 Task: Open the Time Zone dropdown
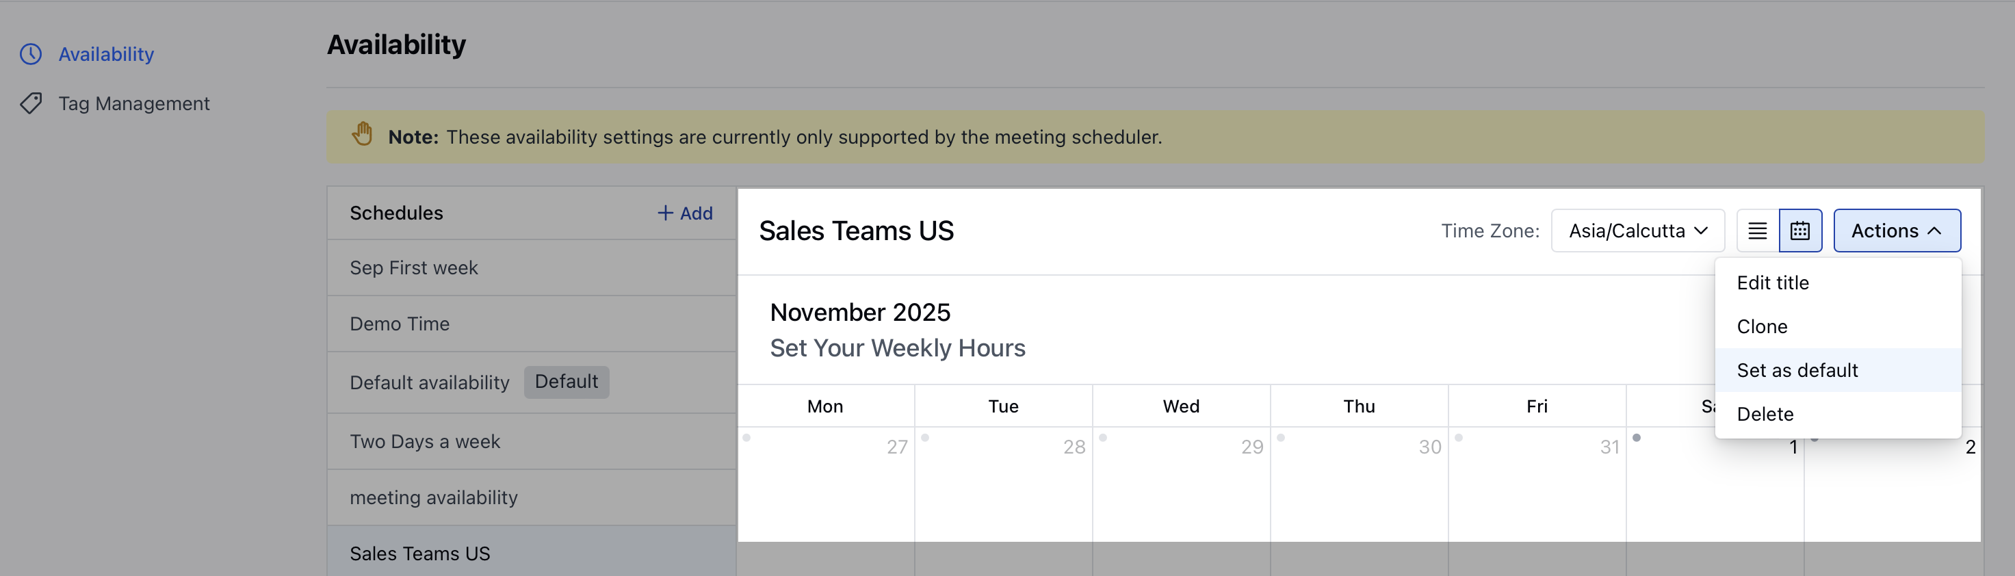click(1637, 231)
